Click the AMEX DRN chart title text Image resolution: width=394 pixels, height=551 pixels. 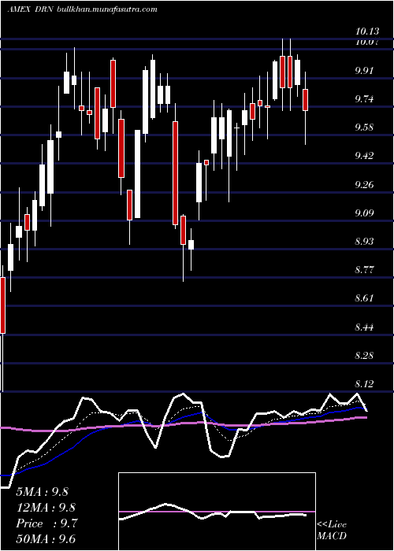[82, 9]
